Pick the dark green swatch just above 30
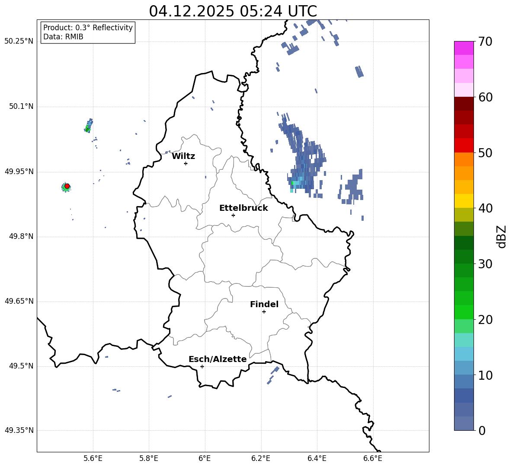Screen dimensions: 512x467 point(464,257)
